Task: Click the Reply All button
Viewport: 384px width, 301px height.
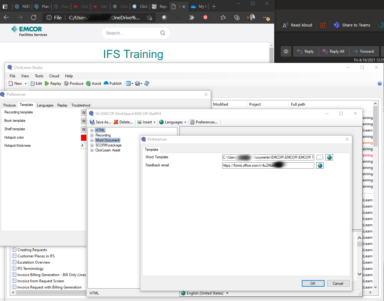Action: click(x=334, y=51)
